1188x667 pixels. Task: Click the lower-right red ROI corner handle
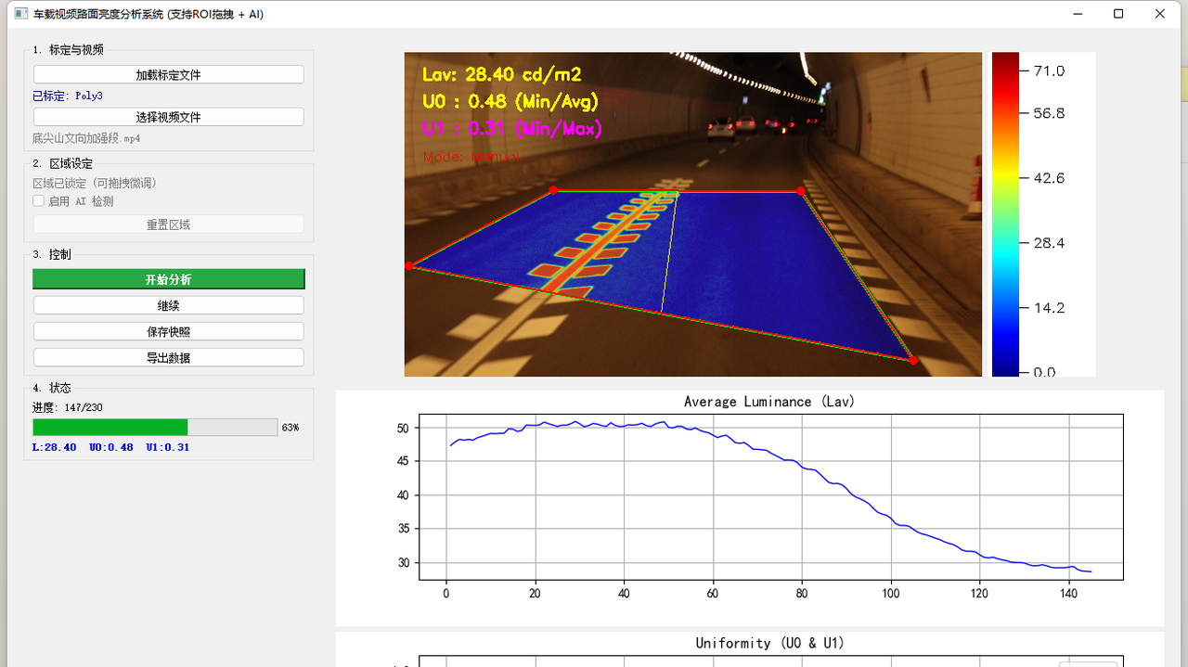pyautogui.click(x=913, y=361)
